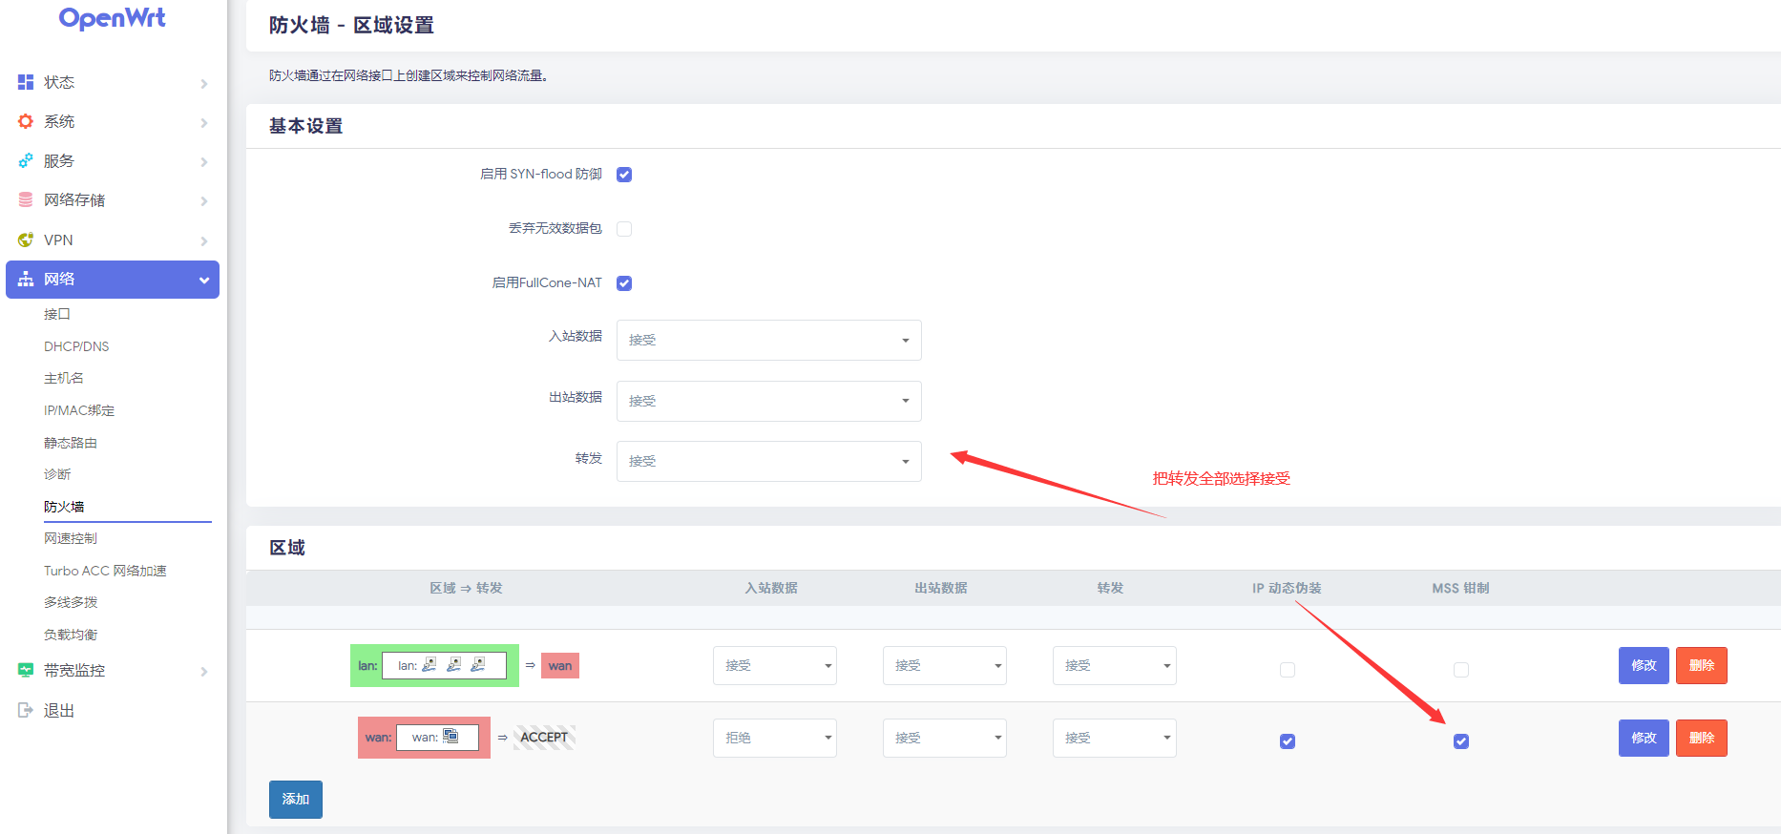Click the OpenWrt logo
Image resolution: width=1781 pixels, height=834 pixels.
(113, 19)
